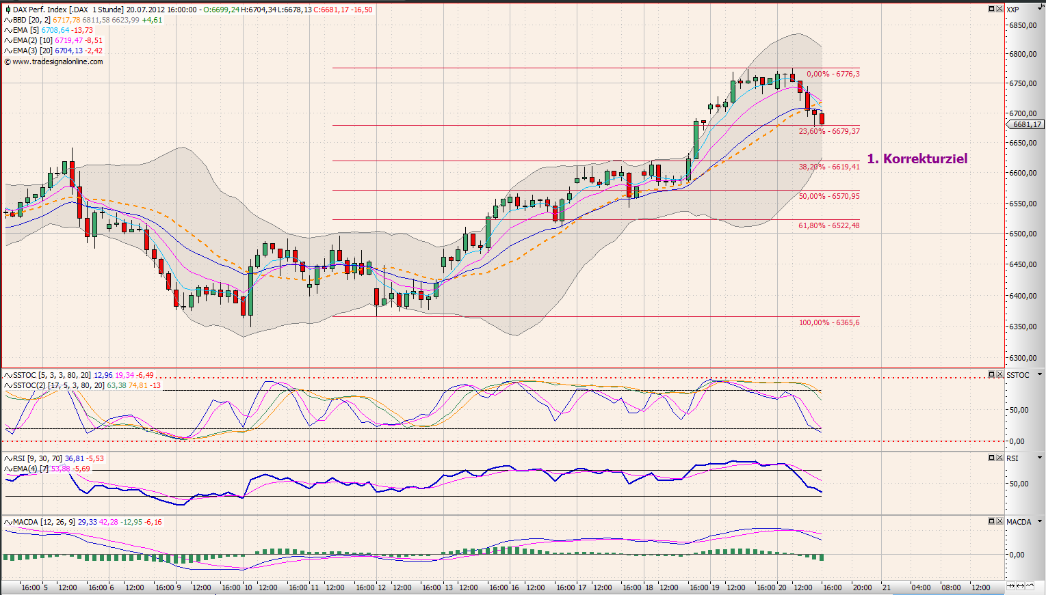
Task: Maximize the RSI indicator pane
Action: click(991, 458)
